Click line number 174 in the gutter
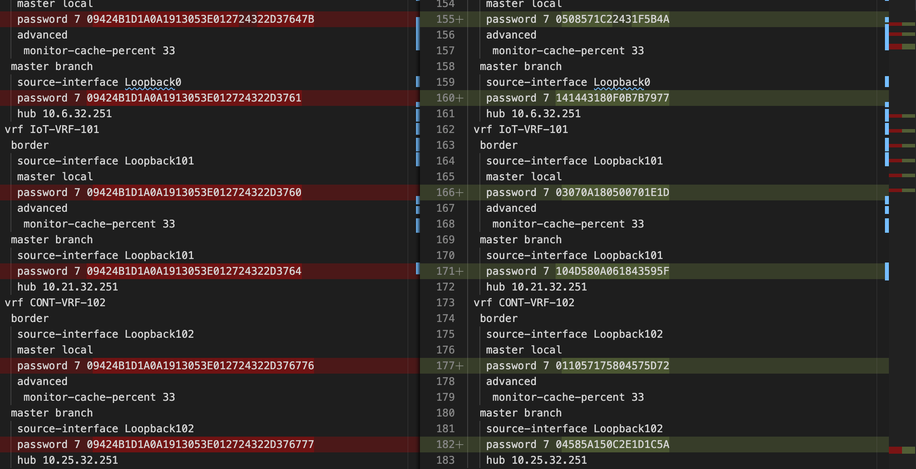This screenshot has width=916, height=469. pyautogui.click(x=445, y=318)
